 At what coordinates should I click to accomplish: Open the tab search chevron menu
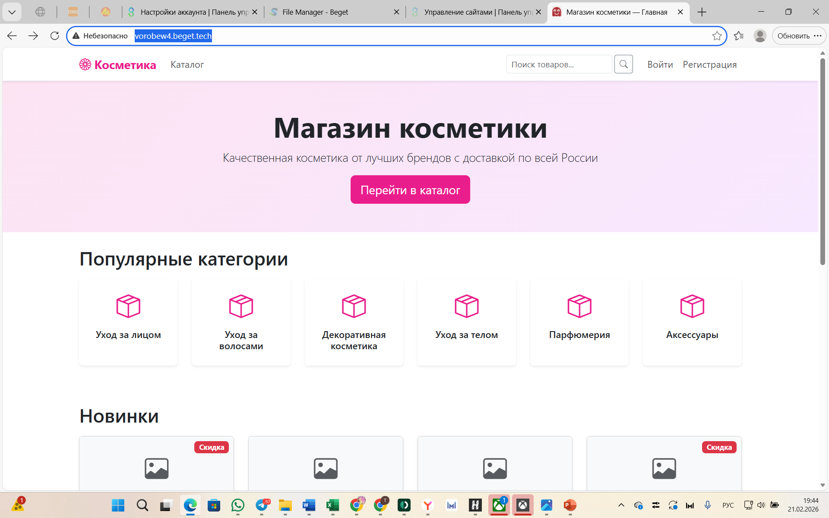point(12,12)
